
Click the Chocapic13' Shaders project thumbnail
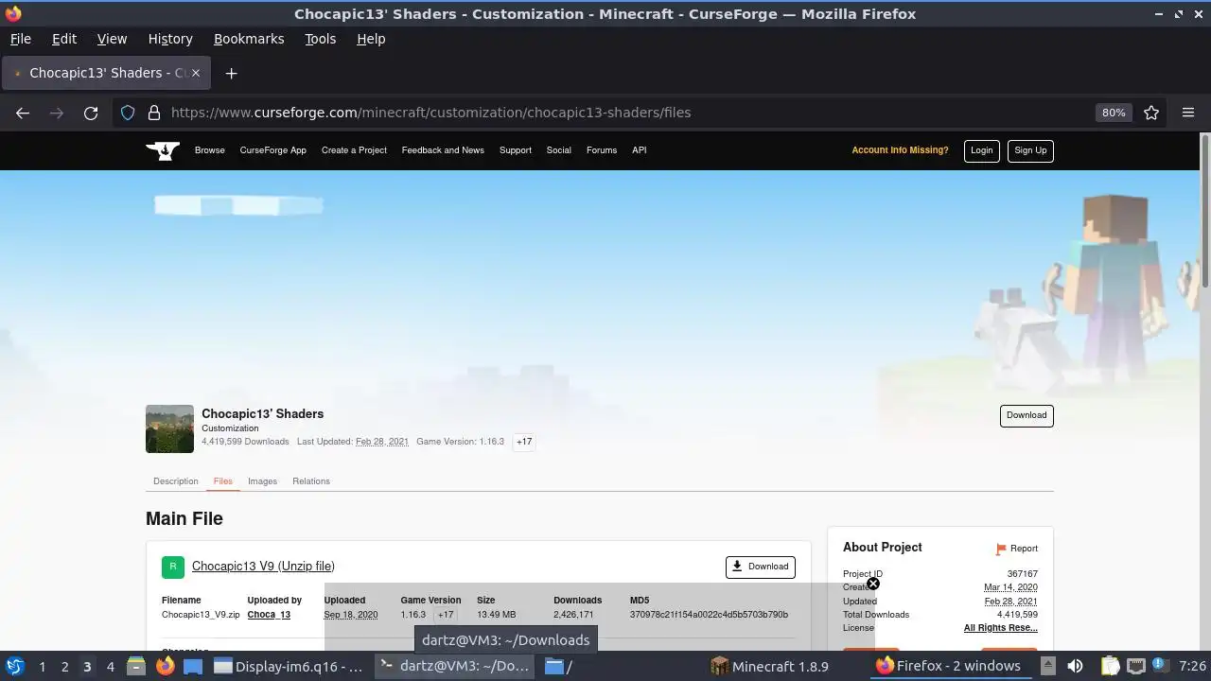[169, 428]
